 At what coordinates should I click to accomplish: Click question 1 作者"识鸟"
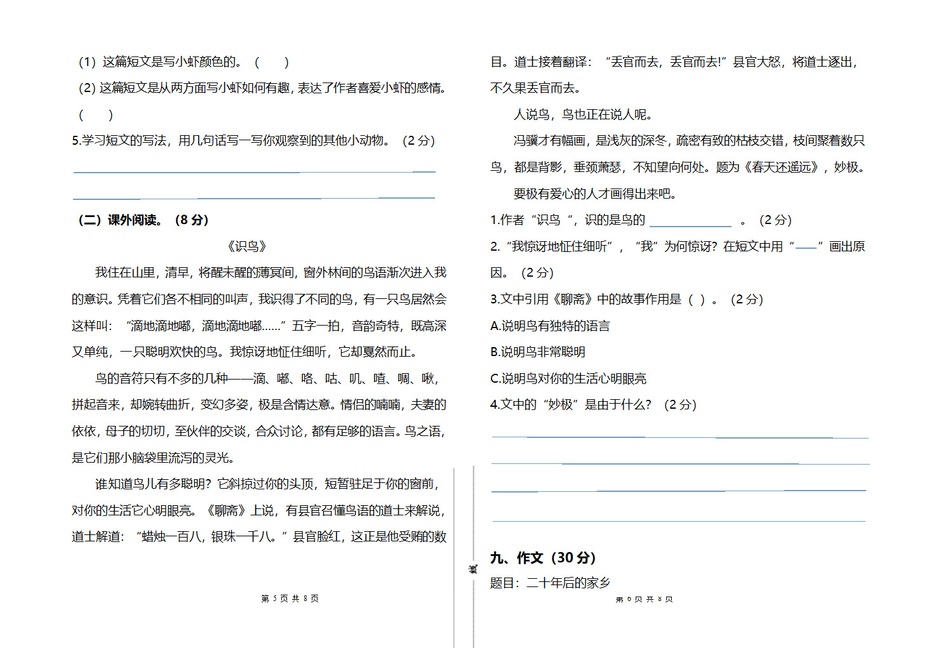point(641,220)
